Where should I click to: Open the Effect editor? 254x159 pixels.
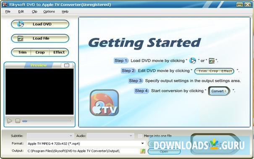59,52
